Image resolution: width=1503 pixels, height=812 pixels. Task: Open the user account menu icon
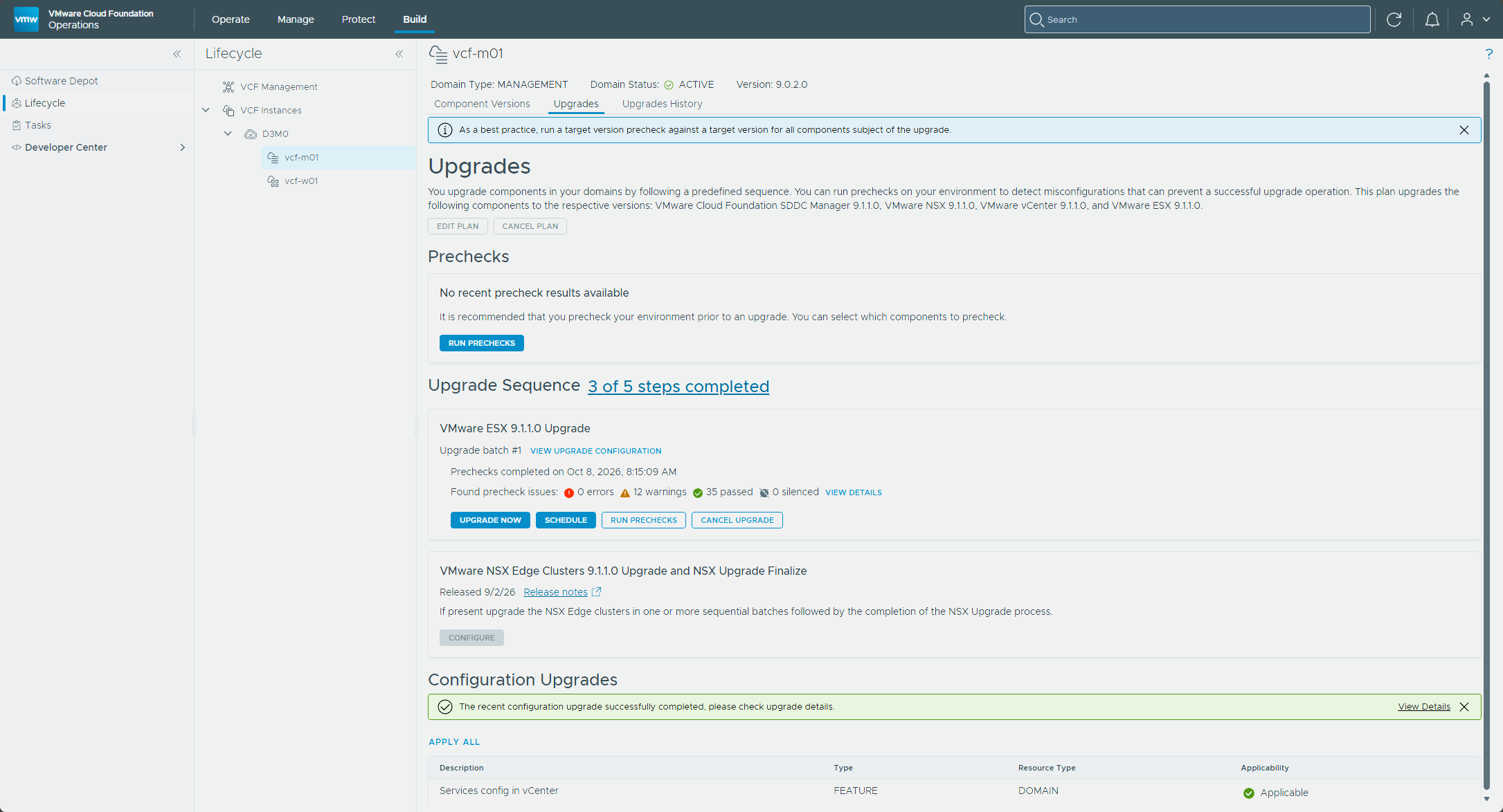click(x=1467, y=19)
